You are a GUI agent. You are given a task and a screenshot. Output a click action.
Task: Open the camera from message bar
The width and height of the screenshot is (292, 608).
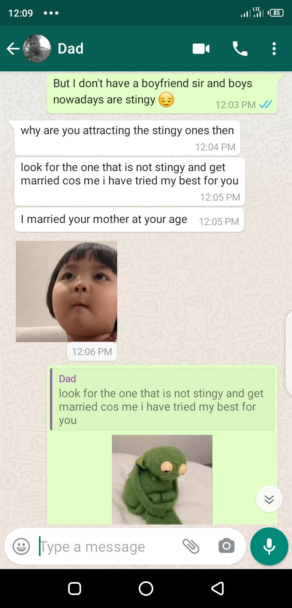(x=226, y=546)
